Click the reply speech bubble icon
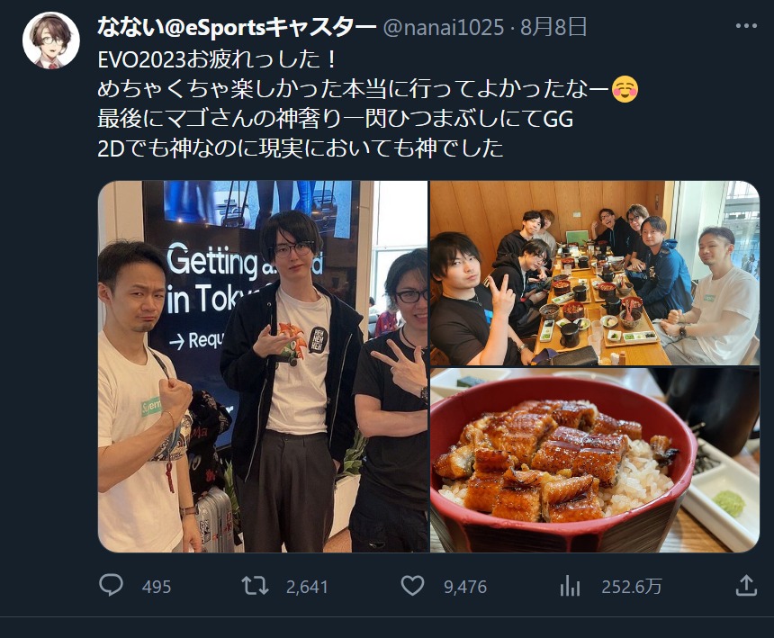This screenshot has height=638, width=774. pyautogui.click(x=111, y=585)
